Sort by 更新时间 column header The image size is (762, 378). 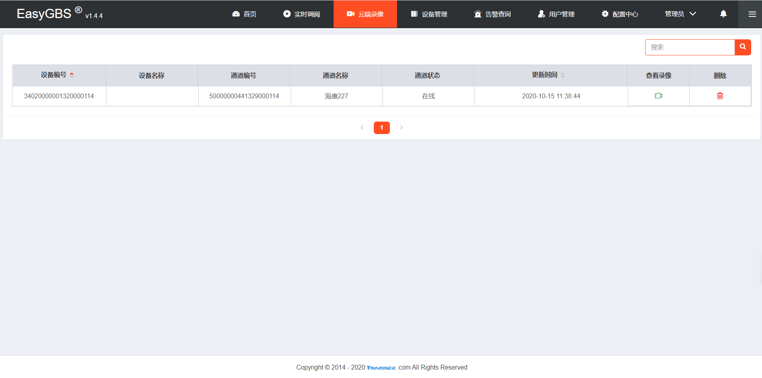(548, 75)
